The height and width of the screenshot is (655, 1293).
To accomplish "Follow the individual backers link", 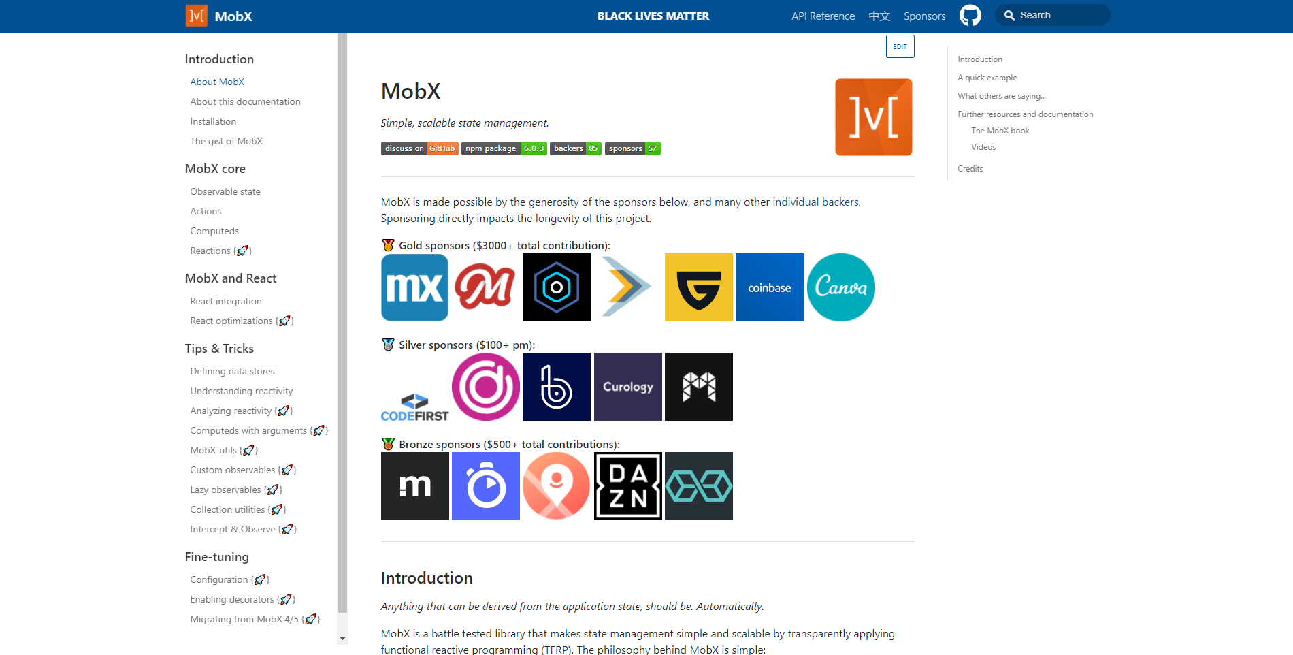I will 816,202.
